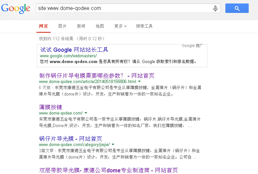
Task: Select the 网页 tab
Action: click(44, 26)
